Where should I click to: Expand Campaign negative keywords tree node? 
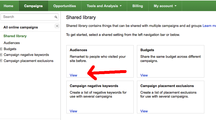(1, 55)
